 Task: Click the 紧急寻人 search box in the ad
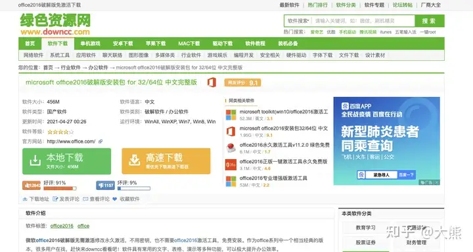pos(381,175)
